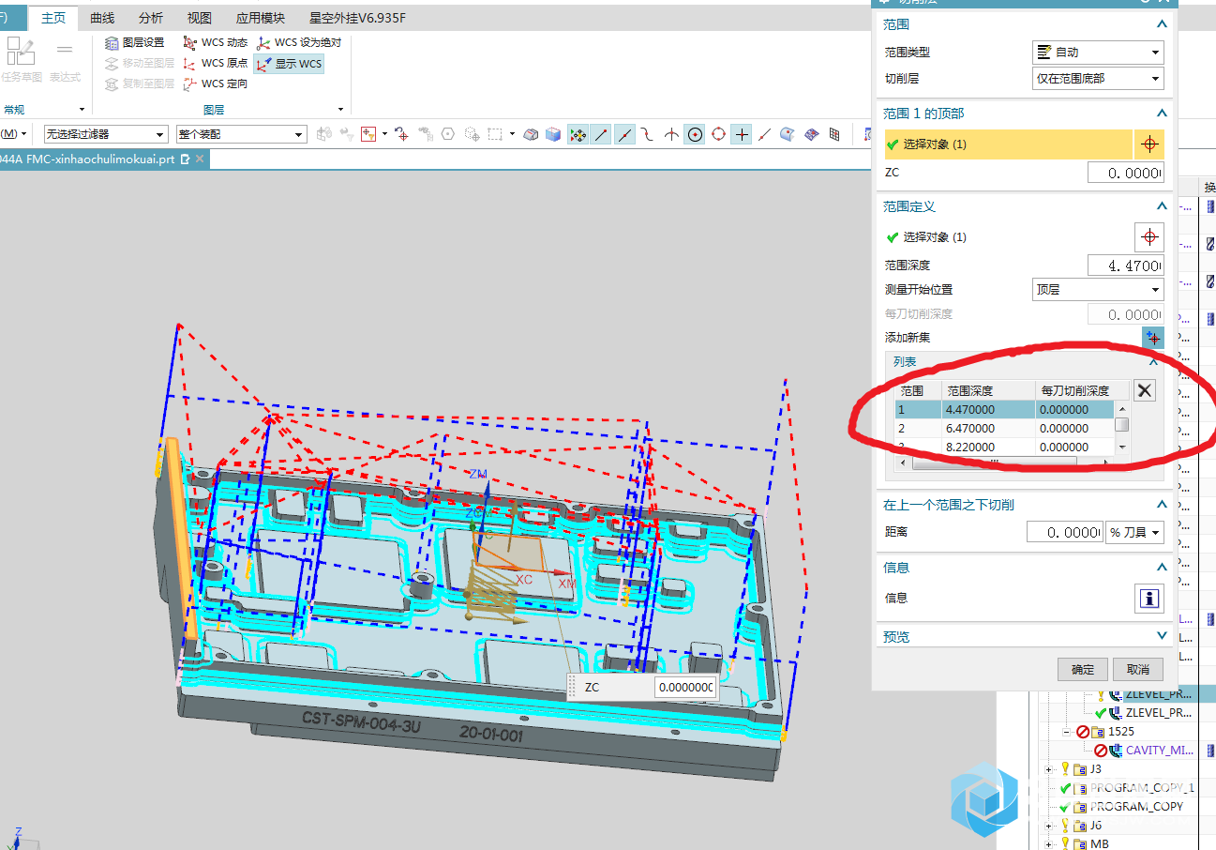The width and height of the screenshot is (1216, 850).
Task: Select list row with depth 8.220000
Action: point(1004,447)
